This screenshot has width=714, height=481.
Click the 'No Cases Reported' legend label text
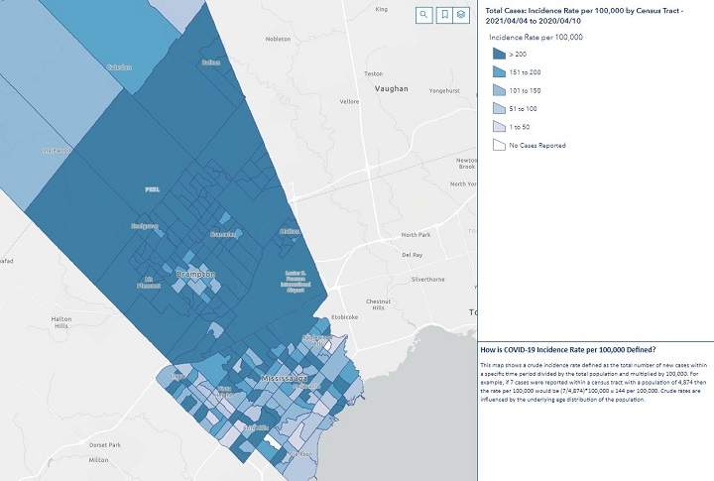(x=537, y=146)
